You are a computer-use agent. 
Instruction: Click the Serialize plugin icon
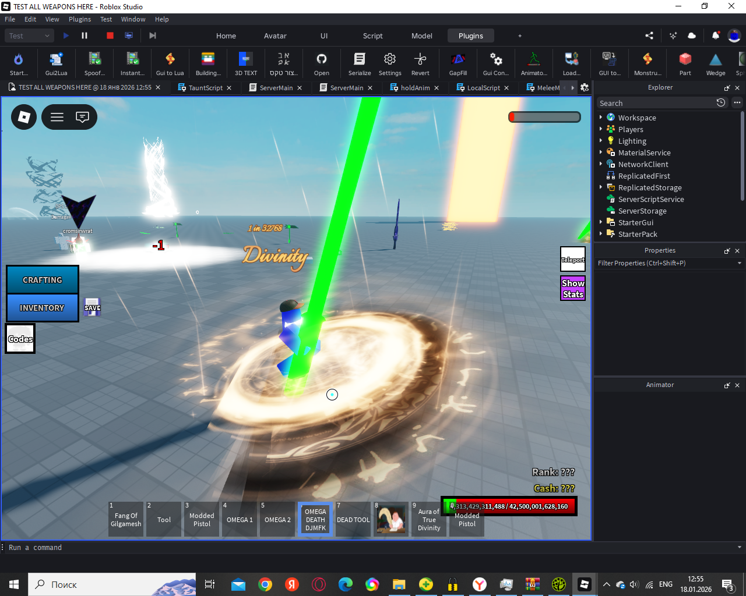[x=360, y=63]
